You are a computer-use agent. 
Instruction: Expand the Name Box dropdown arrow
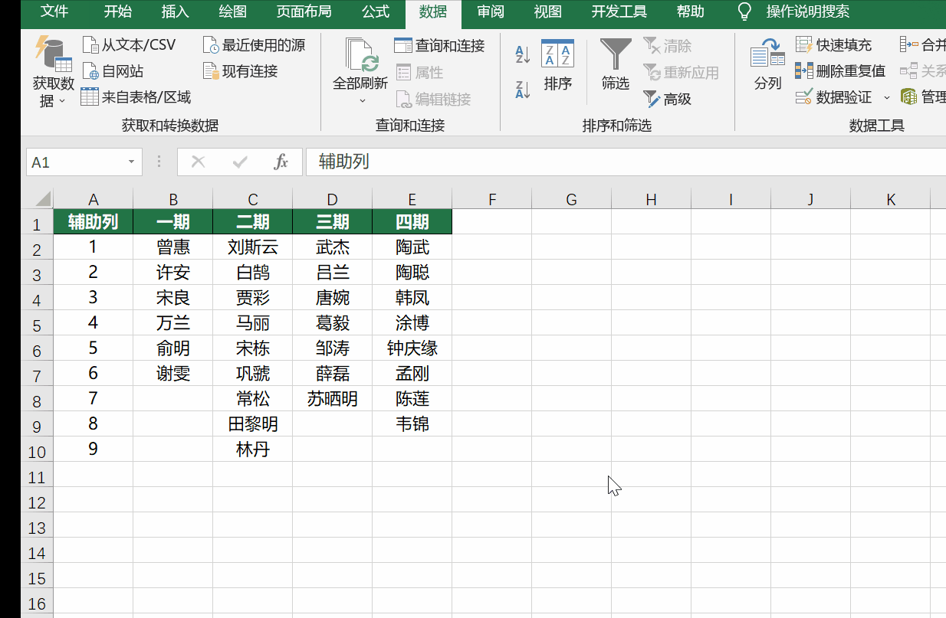coord(131,162)
